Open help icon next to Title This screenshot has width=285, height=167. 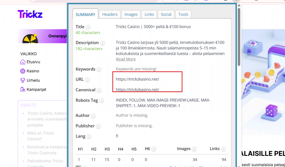[x=88, y=27]
